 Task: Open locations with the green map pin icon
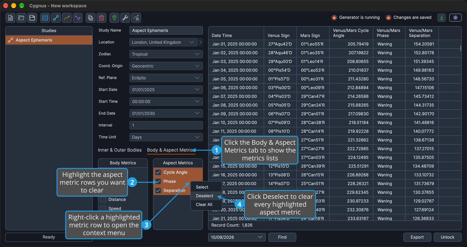[x=114, y=18]
